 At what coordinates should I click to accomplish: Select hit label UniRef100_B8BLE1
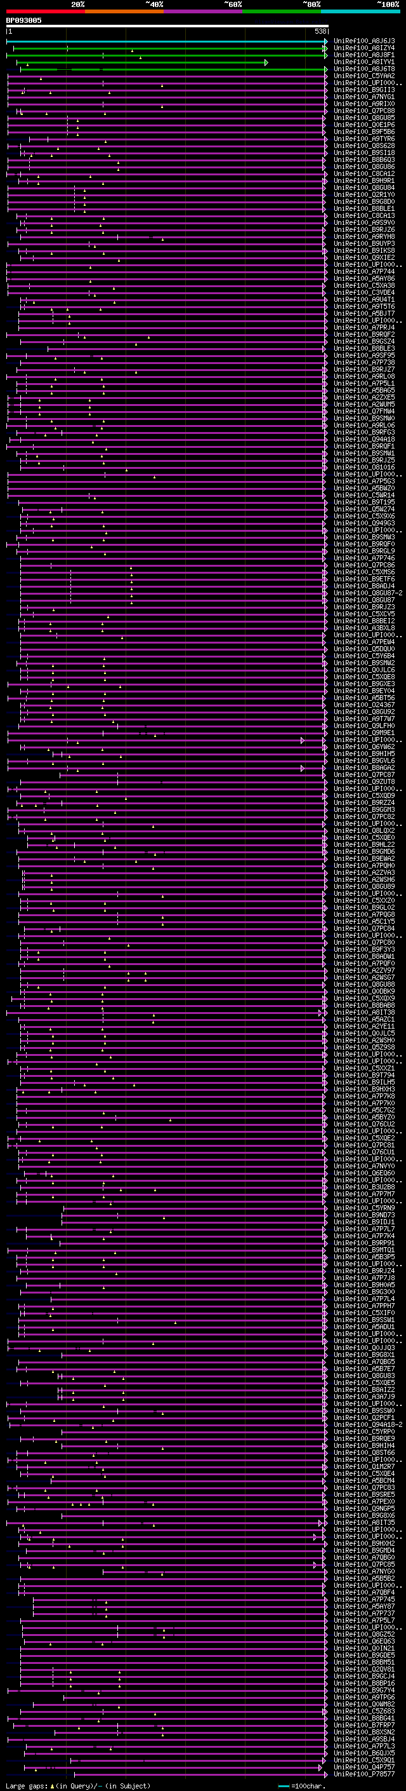tap(364, 208)
